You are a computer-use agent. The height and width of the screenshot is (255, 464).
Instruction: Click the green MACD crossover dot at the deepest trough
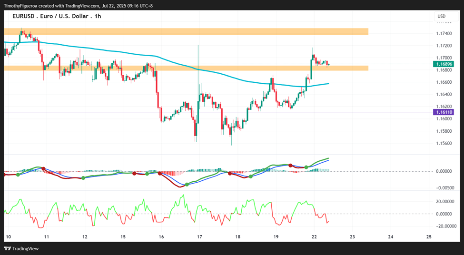coord(187,185)
